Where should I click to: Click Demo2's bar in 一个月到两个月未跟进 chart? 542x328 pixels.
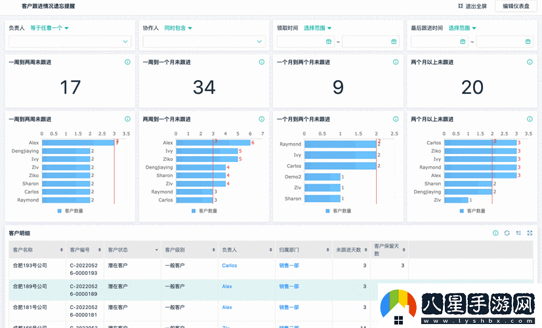click(322, 176)
